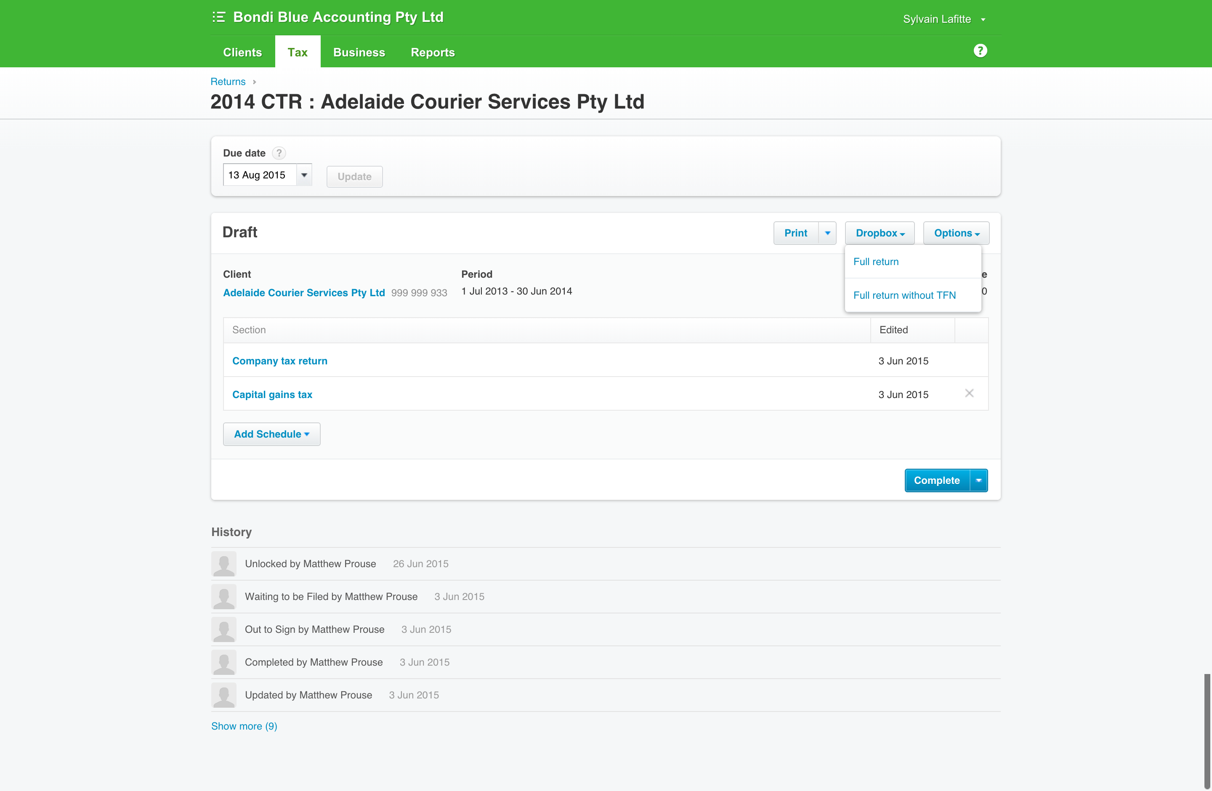Open the Add Schedule dropdown

271,434
